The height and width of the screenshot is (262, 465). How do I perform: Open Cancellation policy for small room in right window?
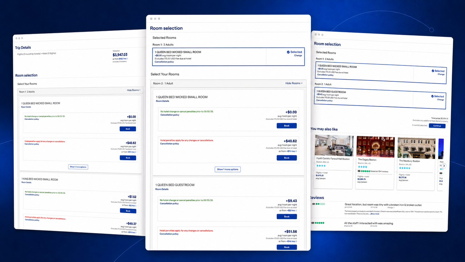pos(325,75)
